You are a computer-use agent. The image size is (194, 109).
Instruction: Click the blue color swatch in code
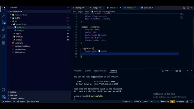[x=99, y=35]
